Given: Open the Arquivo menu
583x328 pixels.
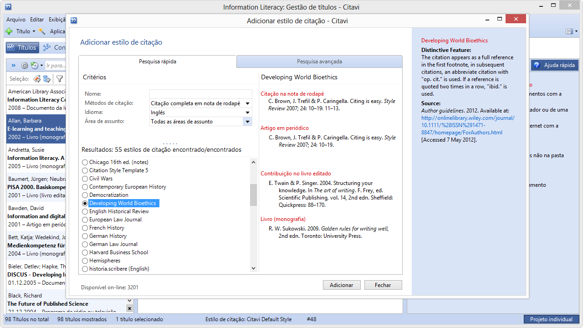Looking at the screenshot, I should coord(16,20).
